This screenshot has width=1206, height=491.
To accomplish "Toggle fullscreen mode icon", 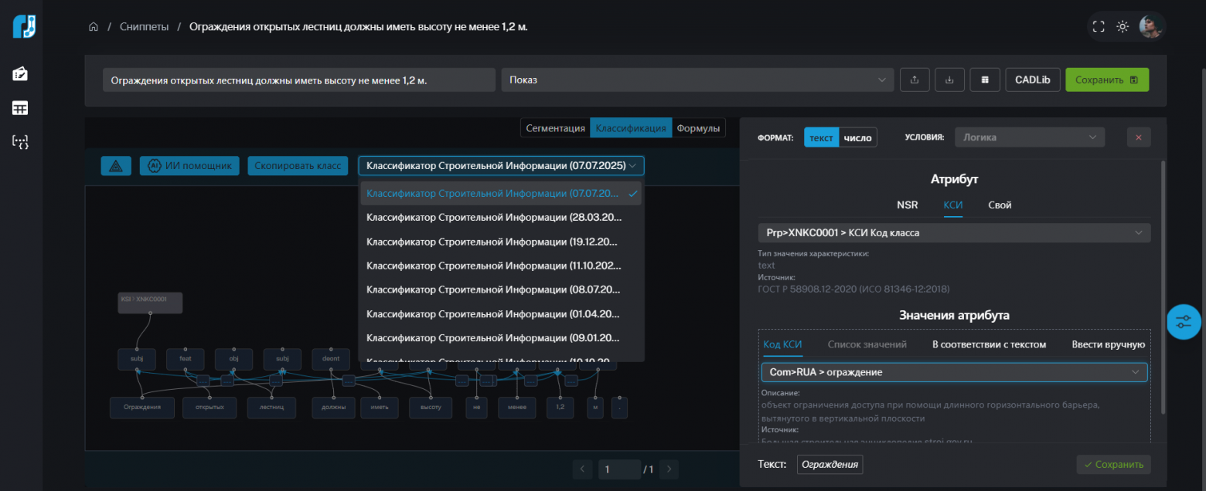I will pyautogui.click(x=1098, y=27).
